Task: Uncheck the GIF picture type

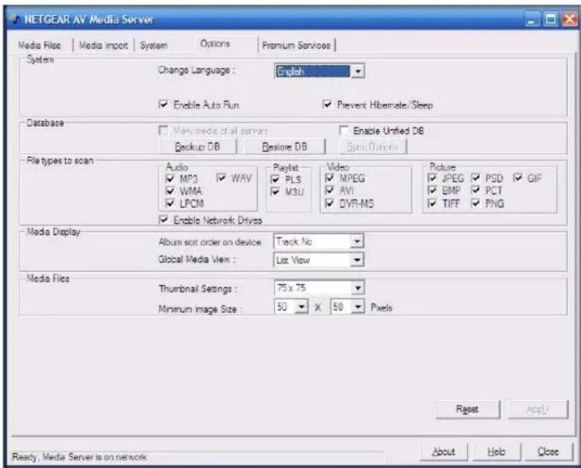Action: click(x=517, y=178)
